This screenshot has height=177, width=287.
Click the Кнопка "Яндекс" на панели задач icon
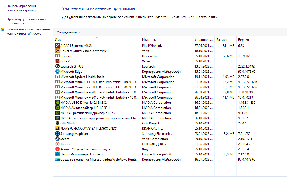(x=58, y=149)
